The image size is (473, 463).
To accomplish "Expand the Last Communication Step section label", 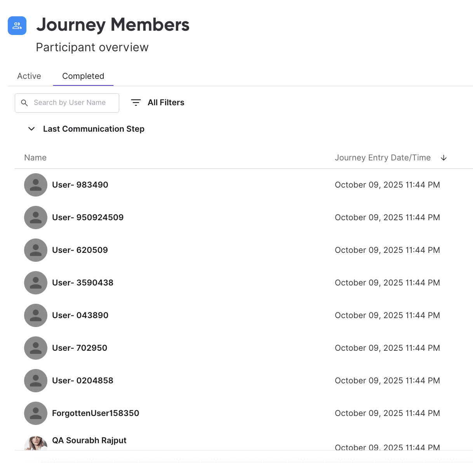I will 94,129.
